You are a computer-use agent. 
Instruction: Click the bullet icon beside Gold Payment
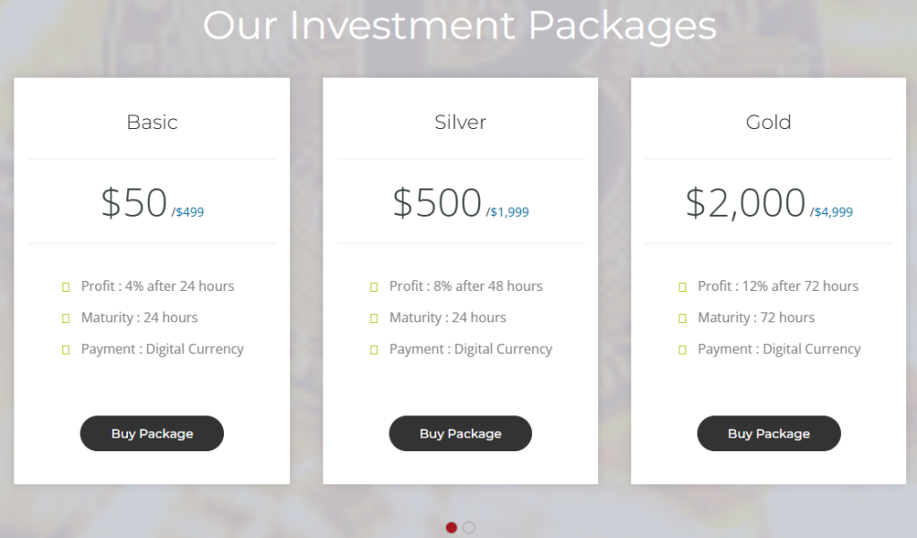point(681,349)
